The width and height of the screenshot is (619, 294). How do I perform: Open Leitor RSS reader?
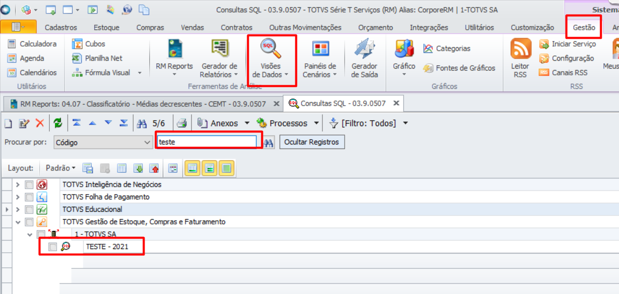pos(521,58)
